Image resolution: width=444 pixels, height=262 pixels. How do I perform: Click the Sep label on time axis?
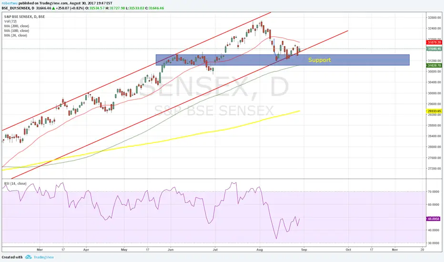coord(304,250)
